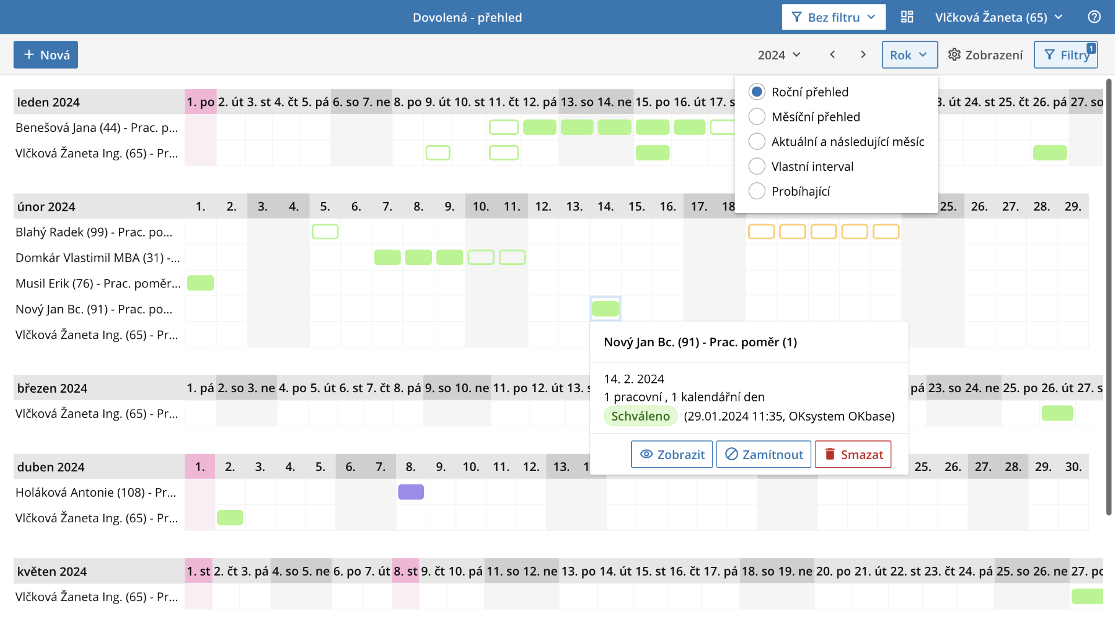
Task: Open the dashboard grid icon in header
Action: pos(907,17)
